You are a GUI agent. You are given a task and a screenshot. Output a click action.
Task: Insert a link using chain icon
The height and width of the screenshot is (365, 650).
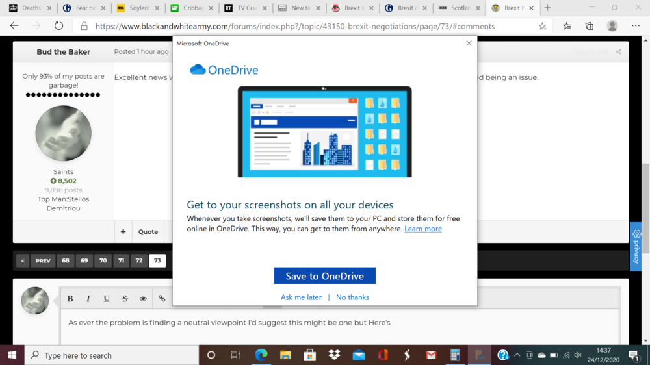(162, 299)
